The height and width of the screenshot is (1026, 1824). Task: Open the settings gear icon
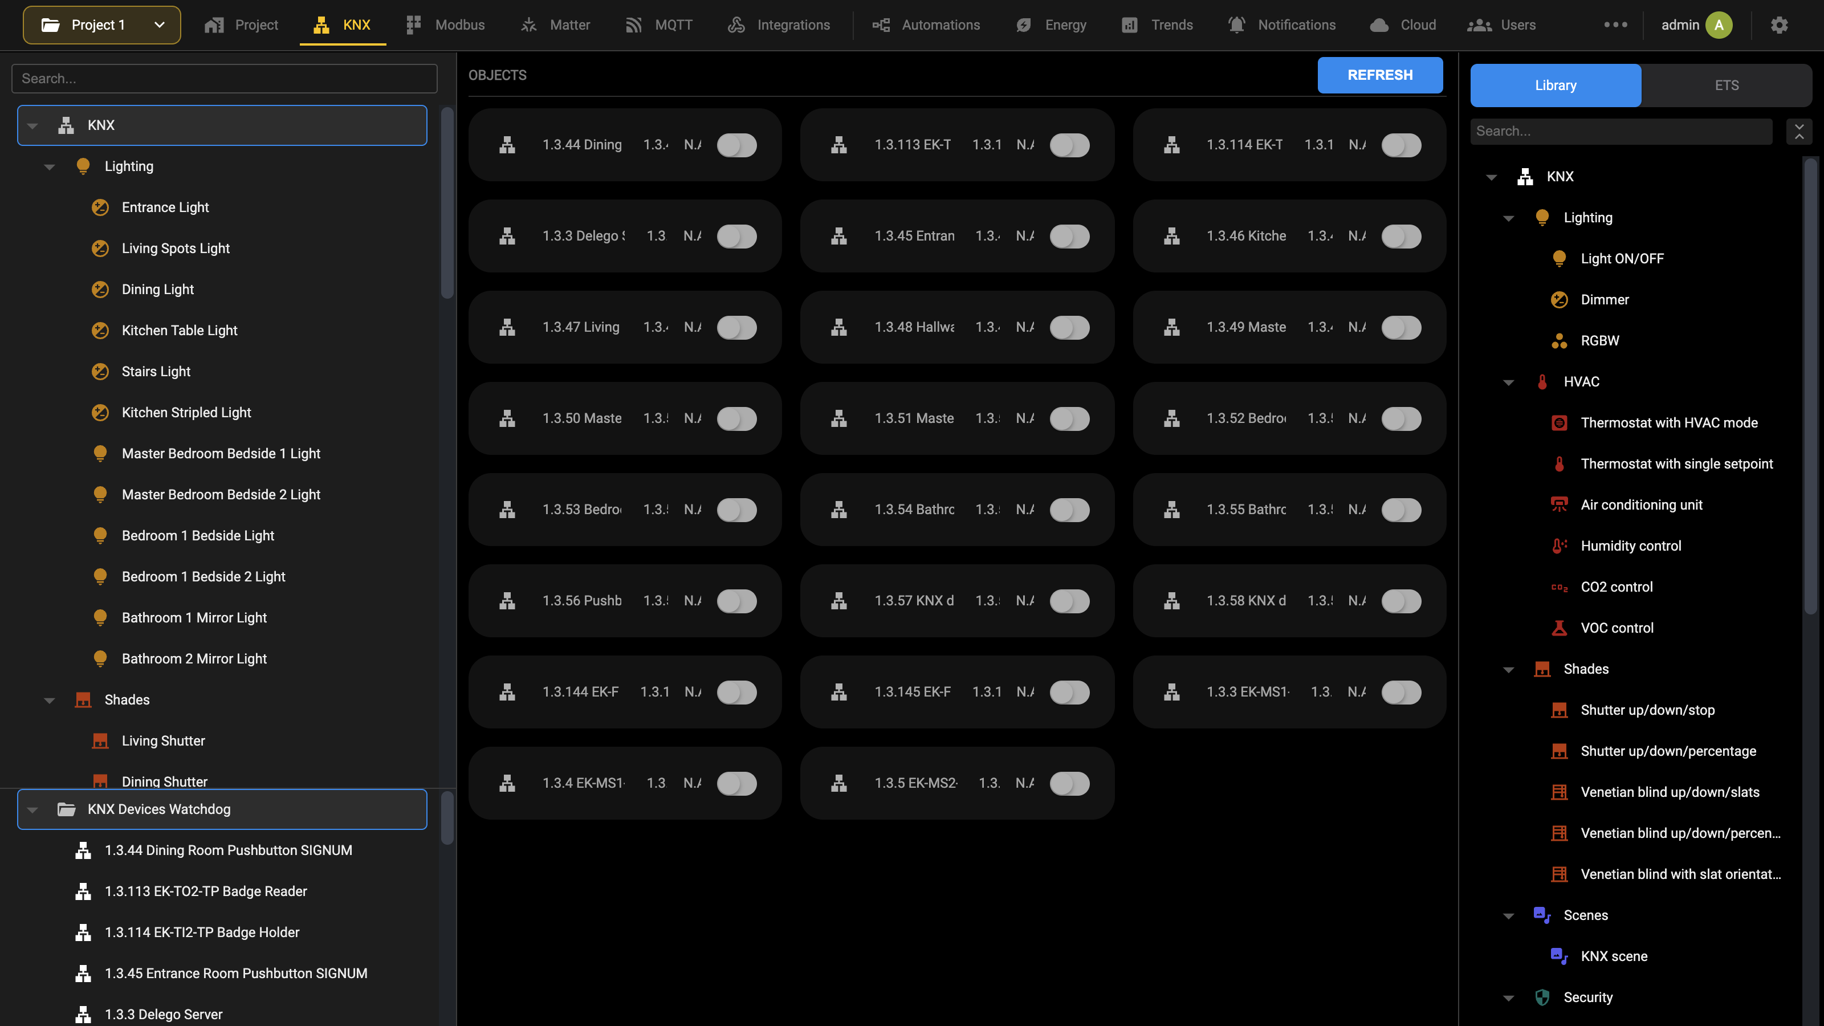click(x=1778, y=25)
